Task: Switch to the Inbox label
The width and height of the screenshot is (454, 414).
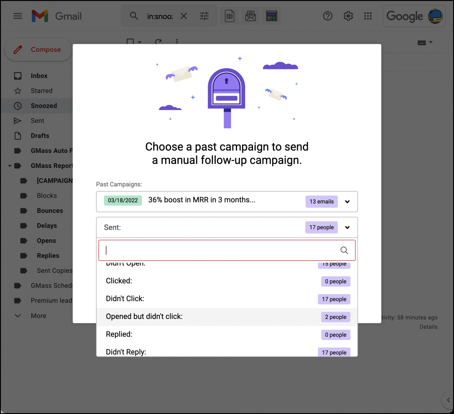Action: click(39, 76)
